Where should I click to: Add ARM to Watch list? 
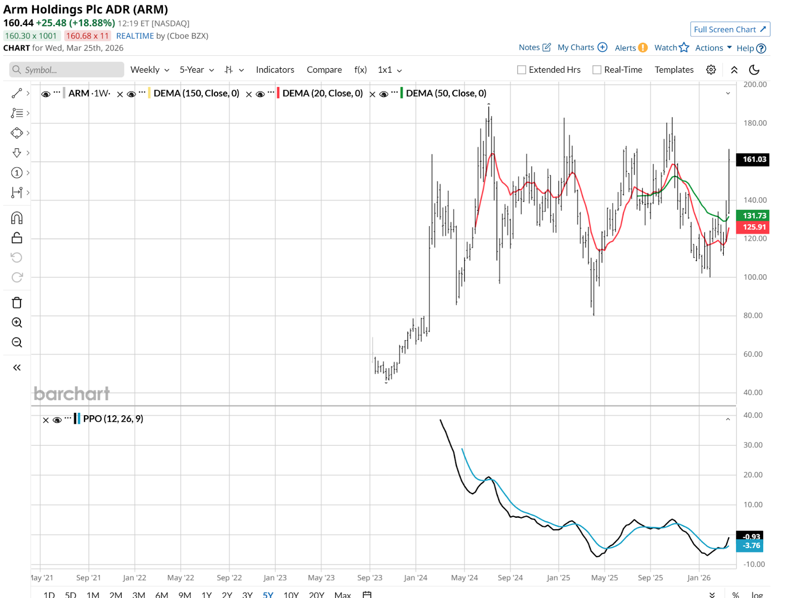click(671, 47)
